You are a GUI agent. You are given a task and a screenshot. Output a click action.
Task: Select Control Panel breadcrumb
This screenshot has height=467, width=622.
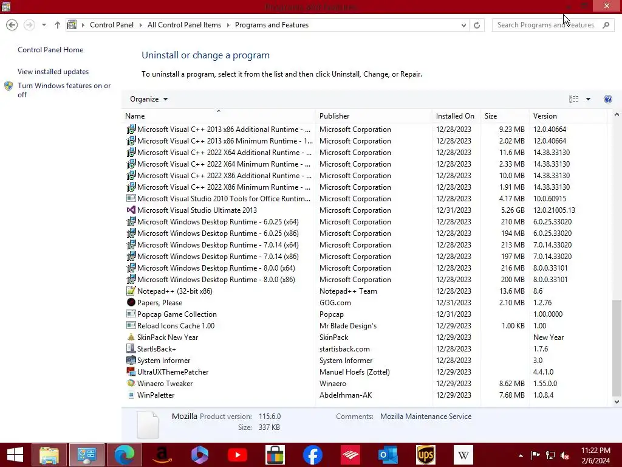click(x=112, y=25)
